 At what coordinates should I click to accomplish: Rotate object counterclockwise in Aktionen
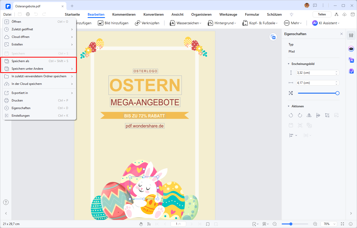[x=291, y=115]
